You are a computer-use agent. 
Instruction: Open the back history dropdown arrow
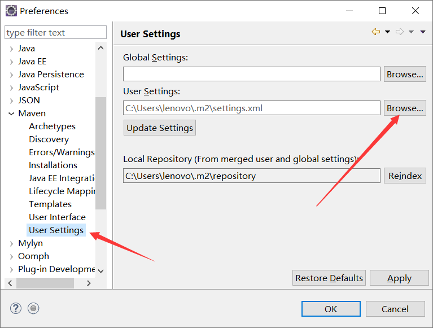pos(387,32)
